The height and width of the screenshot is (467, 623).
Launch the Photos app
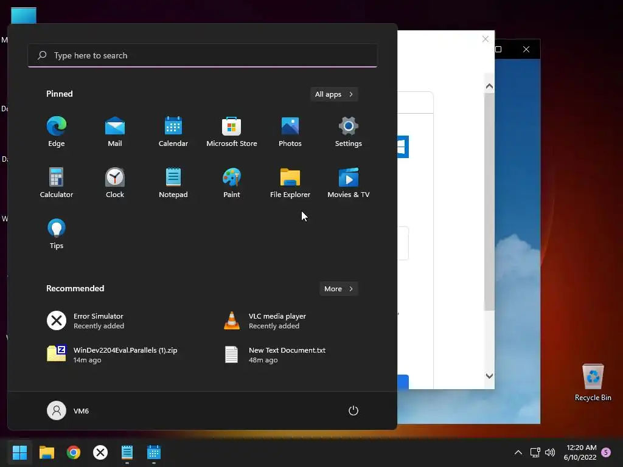tap(290, 132)
